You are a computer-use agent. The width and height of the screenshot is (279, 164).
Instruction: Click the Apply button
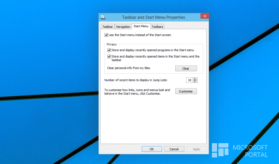click(197, 149)
